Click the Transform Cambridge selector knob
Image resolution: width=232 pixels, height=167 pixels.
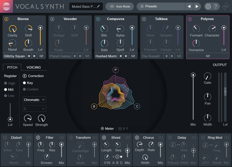[80, 145]
